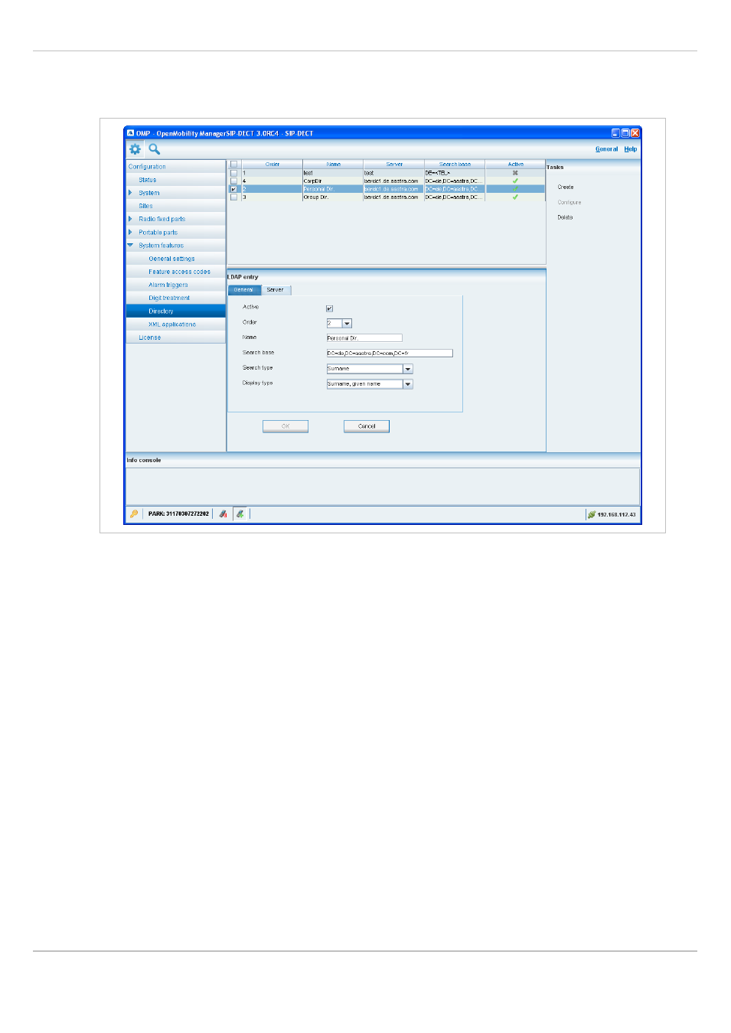The image size is (731, 1033).
Task: Select License in the configuration tree
Action: pyautogui.click(x=176, y=337)
